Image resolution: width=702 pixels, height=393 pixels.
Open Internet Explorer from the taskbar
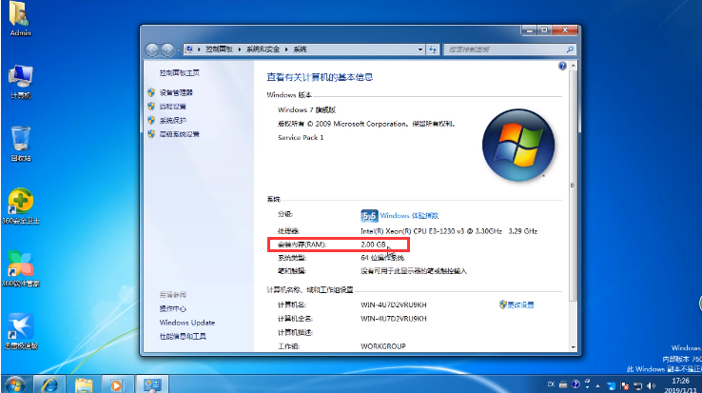pos(49,384)
